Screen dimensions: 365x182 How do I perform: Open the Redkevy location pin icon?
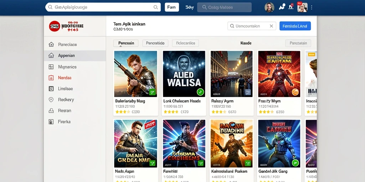pyautogui.click(x=51, y=100)
